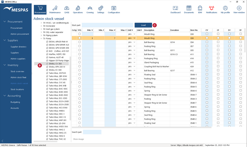This screenshot has width=247, height=147.
Task: Tick the CV checkbox for item 054A-7
Action: pos(207,95)
